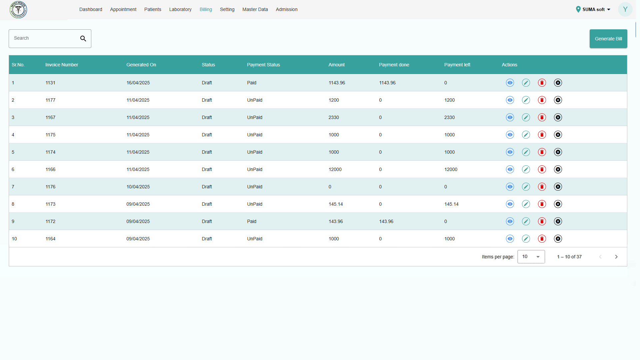View invoice 1131 using the eye icon

coord(510,83)
